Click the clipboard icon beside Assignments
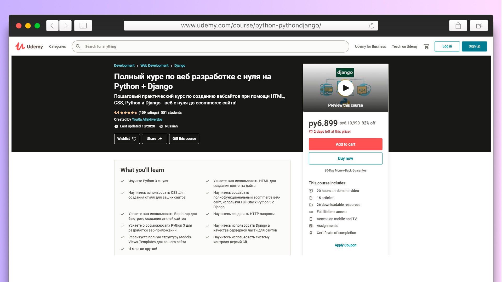Viewport: 502px width, 282px height. tap(311, 226)
